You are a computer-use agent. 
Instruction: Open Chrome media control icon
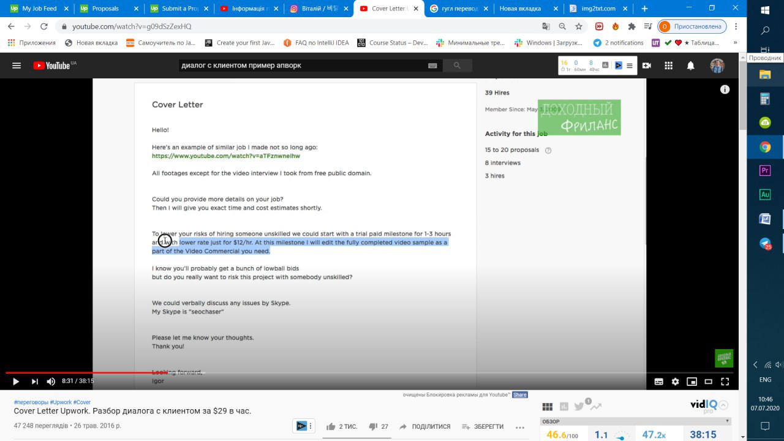click(x=648, y=26)
